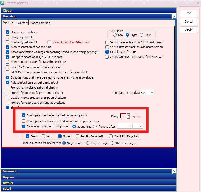Toggle Require run numbers checkbox
The width and height of the screenshot is (201, 192).
click(8, 32)
